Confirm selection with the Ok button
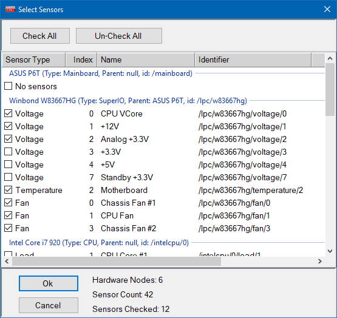 tap(49, 283)
